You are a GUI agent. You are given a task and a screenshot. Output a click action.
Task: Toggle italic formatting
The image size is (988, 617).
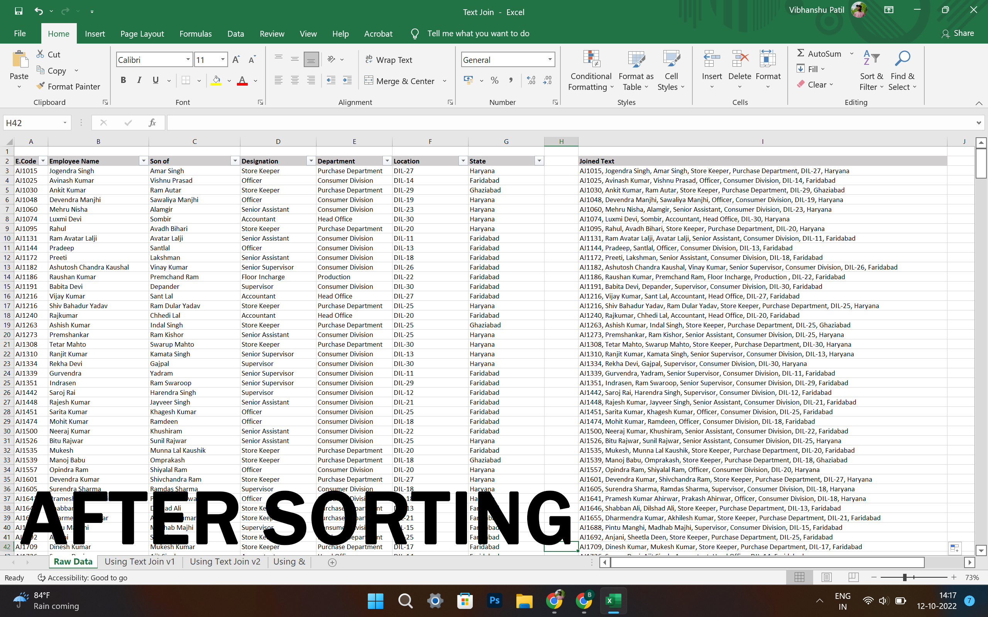click(139, 80)
